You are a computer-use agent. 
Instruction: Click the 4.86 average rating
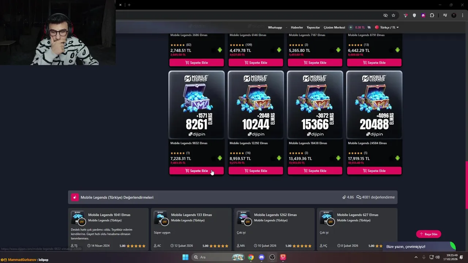(348, 197)
